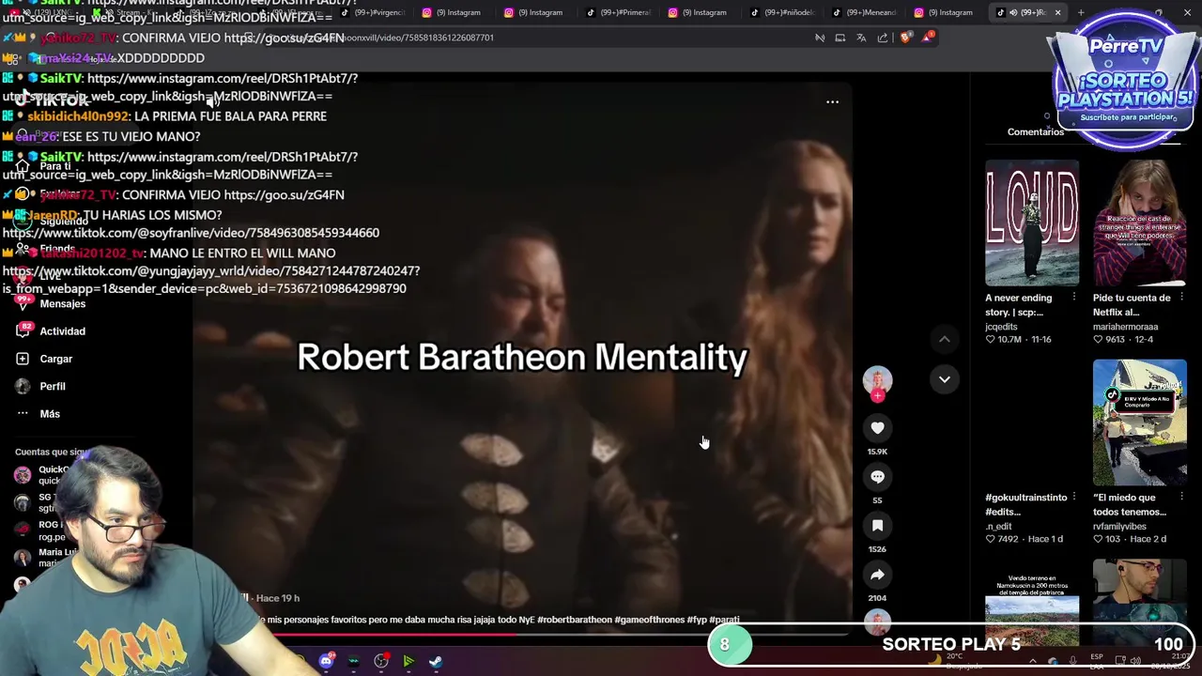Click '#gokuultrainstinto #edits...' title
The image size is (1202, 676).
(1025, 504)
